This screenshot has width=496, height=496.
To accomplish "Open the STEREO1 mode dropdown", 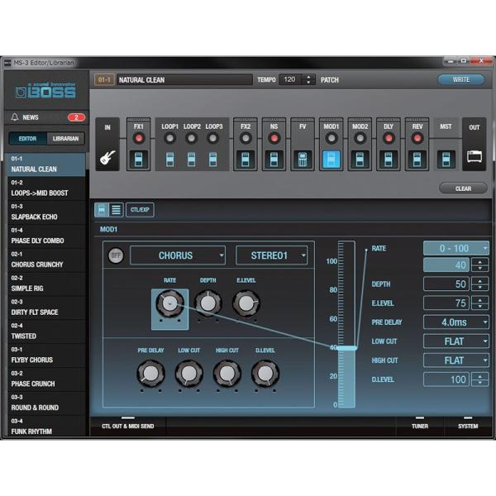I will [271, 255].
